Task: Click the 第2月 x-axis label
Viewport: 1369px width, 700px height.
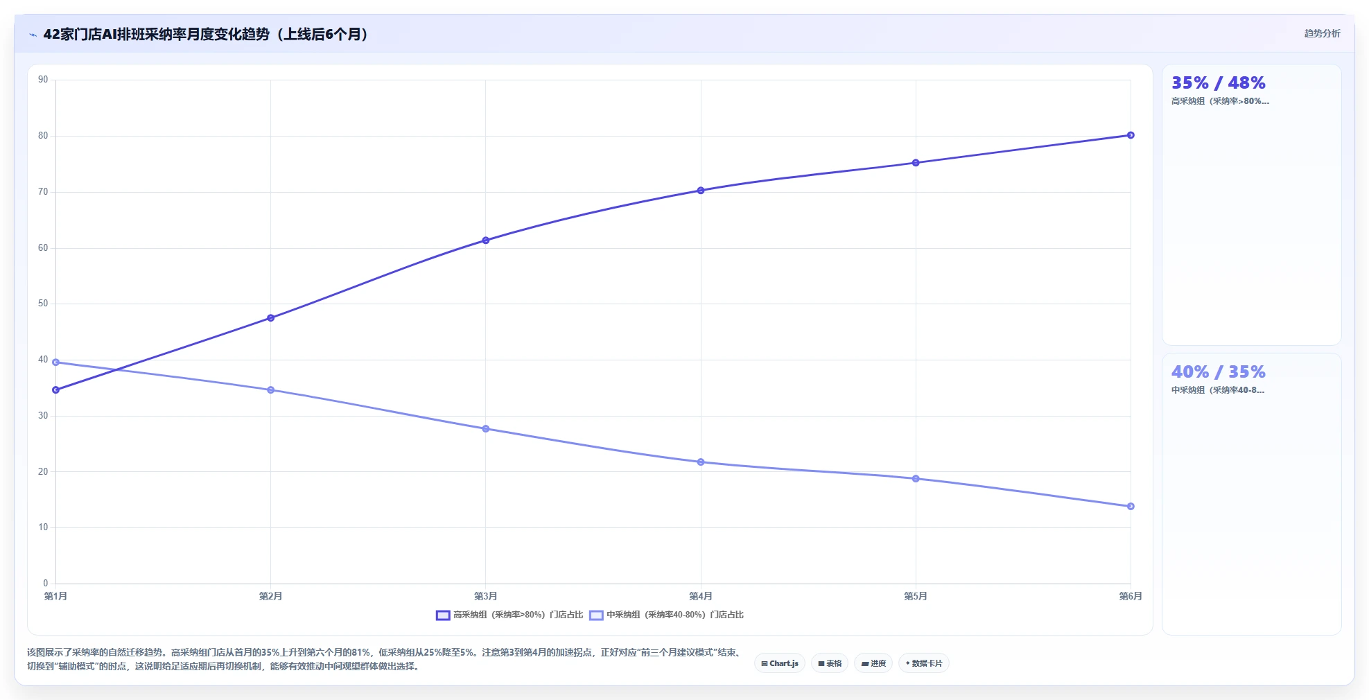Action: [271, 596]
